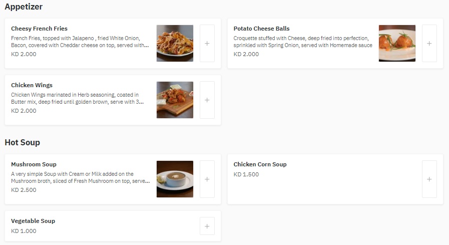View the Chicken Wings image
The image size is (449, 245).
[x=175, y=100]
